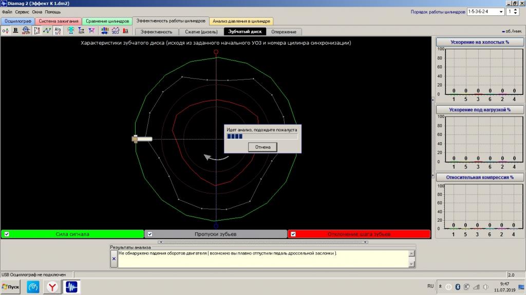Click the show desktop icon in tray
Image resolution: width=526 pixels, height=295 pixels.
521,287
